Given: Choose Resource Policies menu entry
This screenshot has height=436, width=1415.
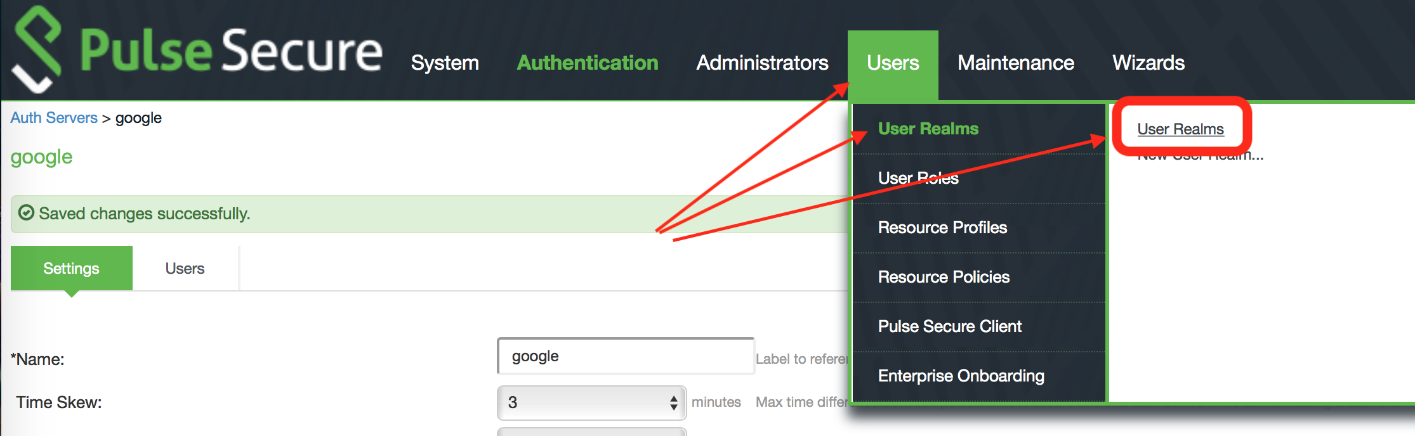Looking at the screenshot, I should pyautogui.click(x=944, y=277).
